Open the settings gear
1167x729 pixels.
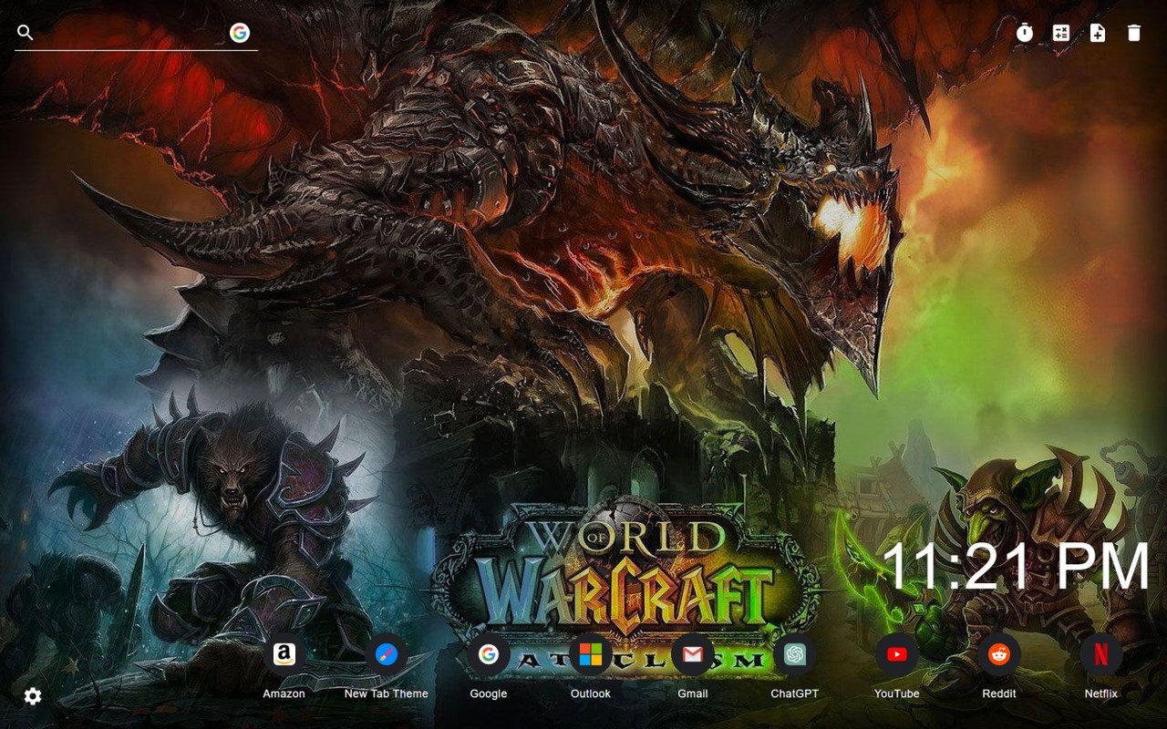(32, 695)
